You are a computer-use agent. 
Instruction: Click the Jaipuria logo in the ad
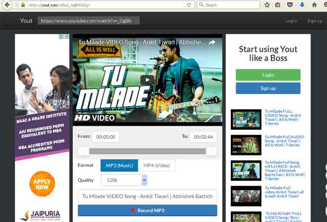40,216
